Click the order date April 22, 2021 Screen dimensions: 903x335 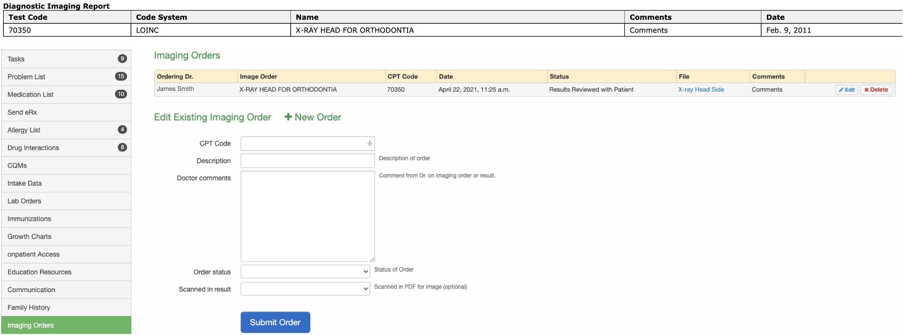pyautogui.click(x=474, y=89)
